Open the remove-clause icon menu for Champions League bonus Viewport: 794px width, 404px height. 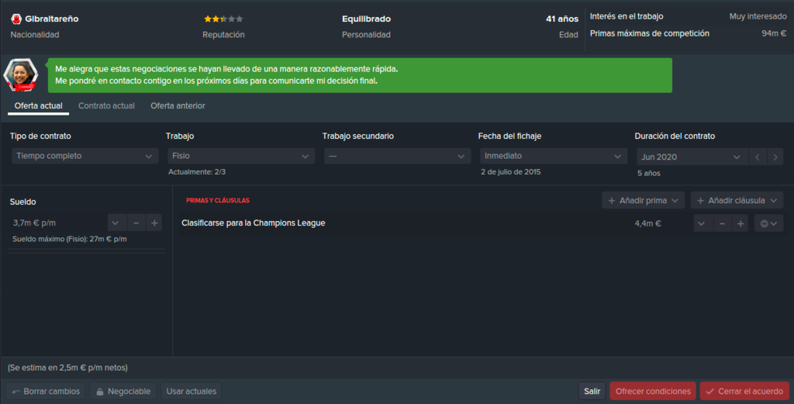click(x=768, y=223)
